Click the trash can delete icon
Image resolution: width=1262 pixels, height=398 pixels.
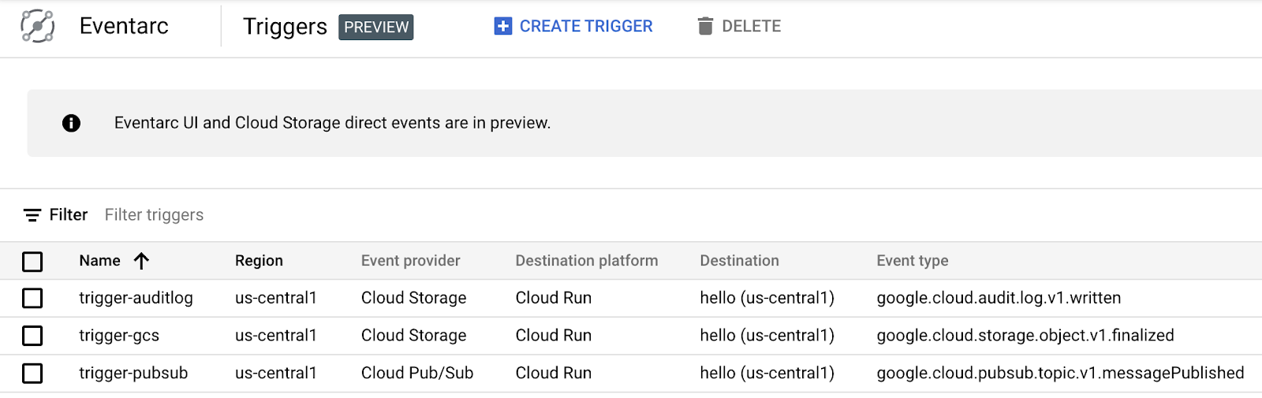point(704,26)
